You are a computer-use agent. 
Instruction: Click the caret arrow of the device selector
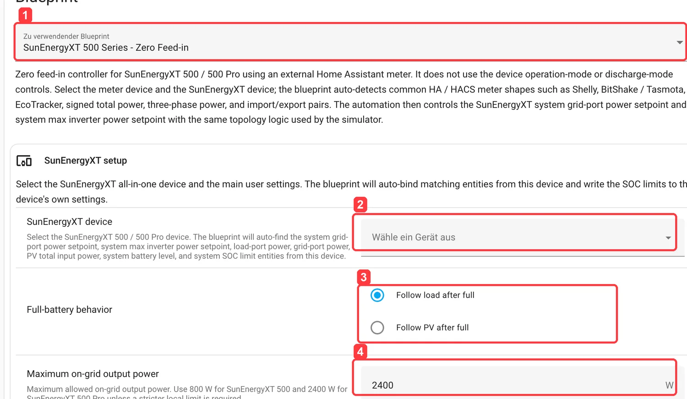pyautogui.click(x=668, y=238)
